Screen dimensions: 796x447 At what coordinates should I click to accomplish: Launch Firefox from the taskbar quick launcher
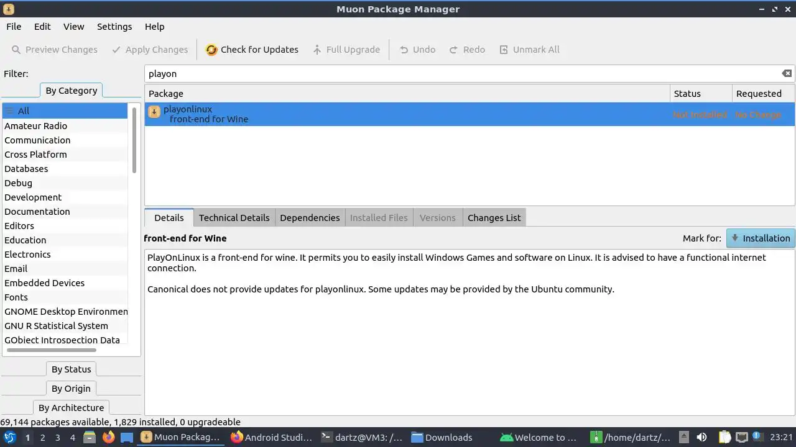108,437
